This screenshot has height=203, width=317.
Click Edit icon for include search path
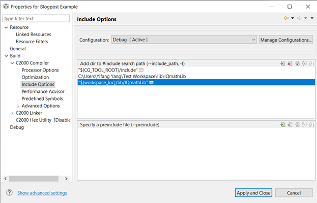pos(297,63)
